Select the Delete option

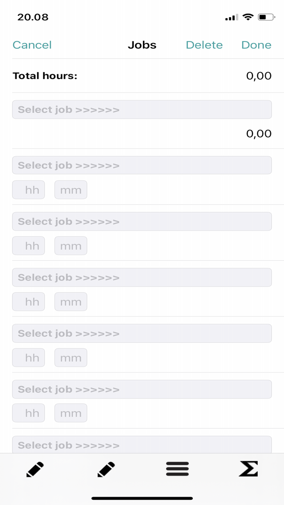(204, 45)
